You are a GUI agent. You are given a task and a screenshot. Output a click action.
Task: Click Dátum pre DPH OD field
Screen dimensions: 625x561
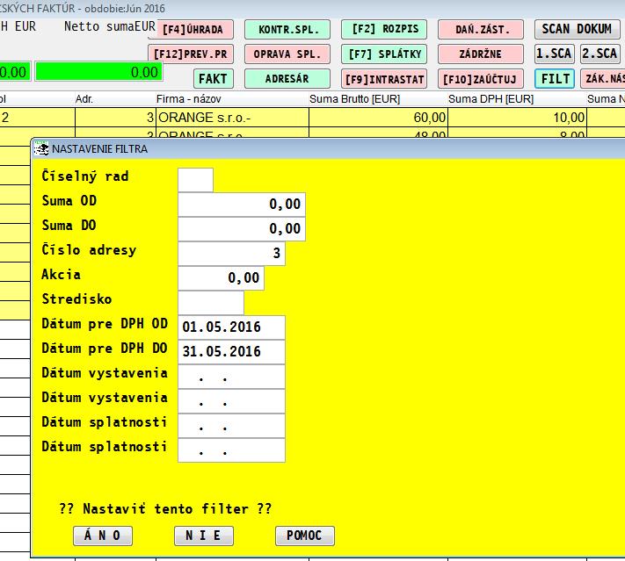[231, 327]
